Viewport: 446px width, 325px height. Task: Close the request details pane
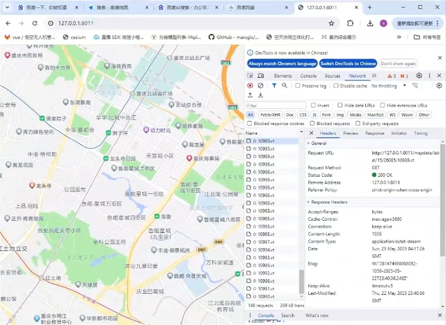312,133
